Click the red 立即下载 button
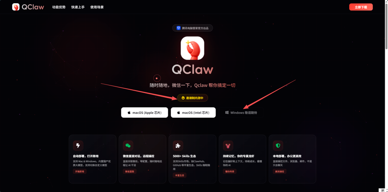 pyautogui.click(x=361, y=7)
